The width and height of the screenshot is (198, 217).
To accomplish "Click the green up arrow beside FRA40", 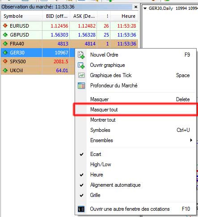I will [5, 44].
